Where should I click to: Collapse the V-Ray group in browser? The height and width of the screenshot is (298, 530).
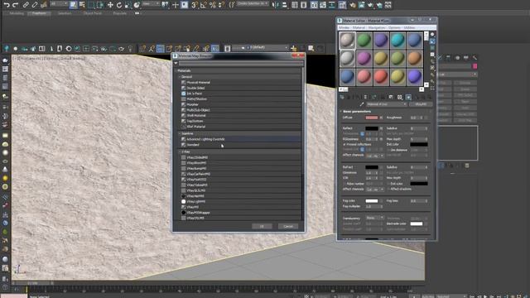(181, 151)
